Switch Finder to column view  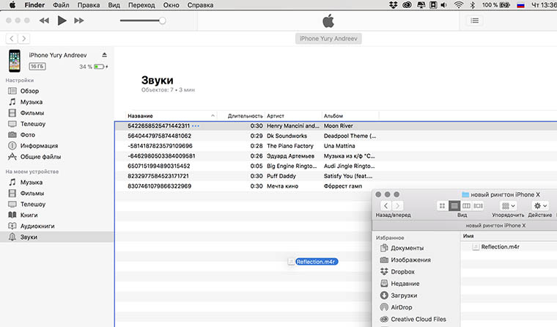click(467, 206)
